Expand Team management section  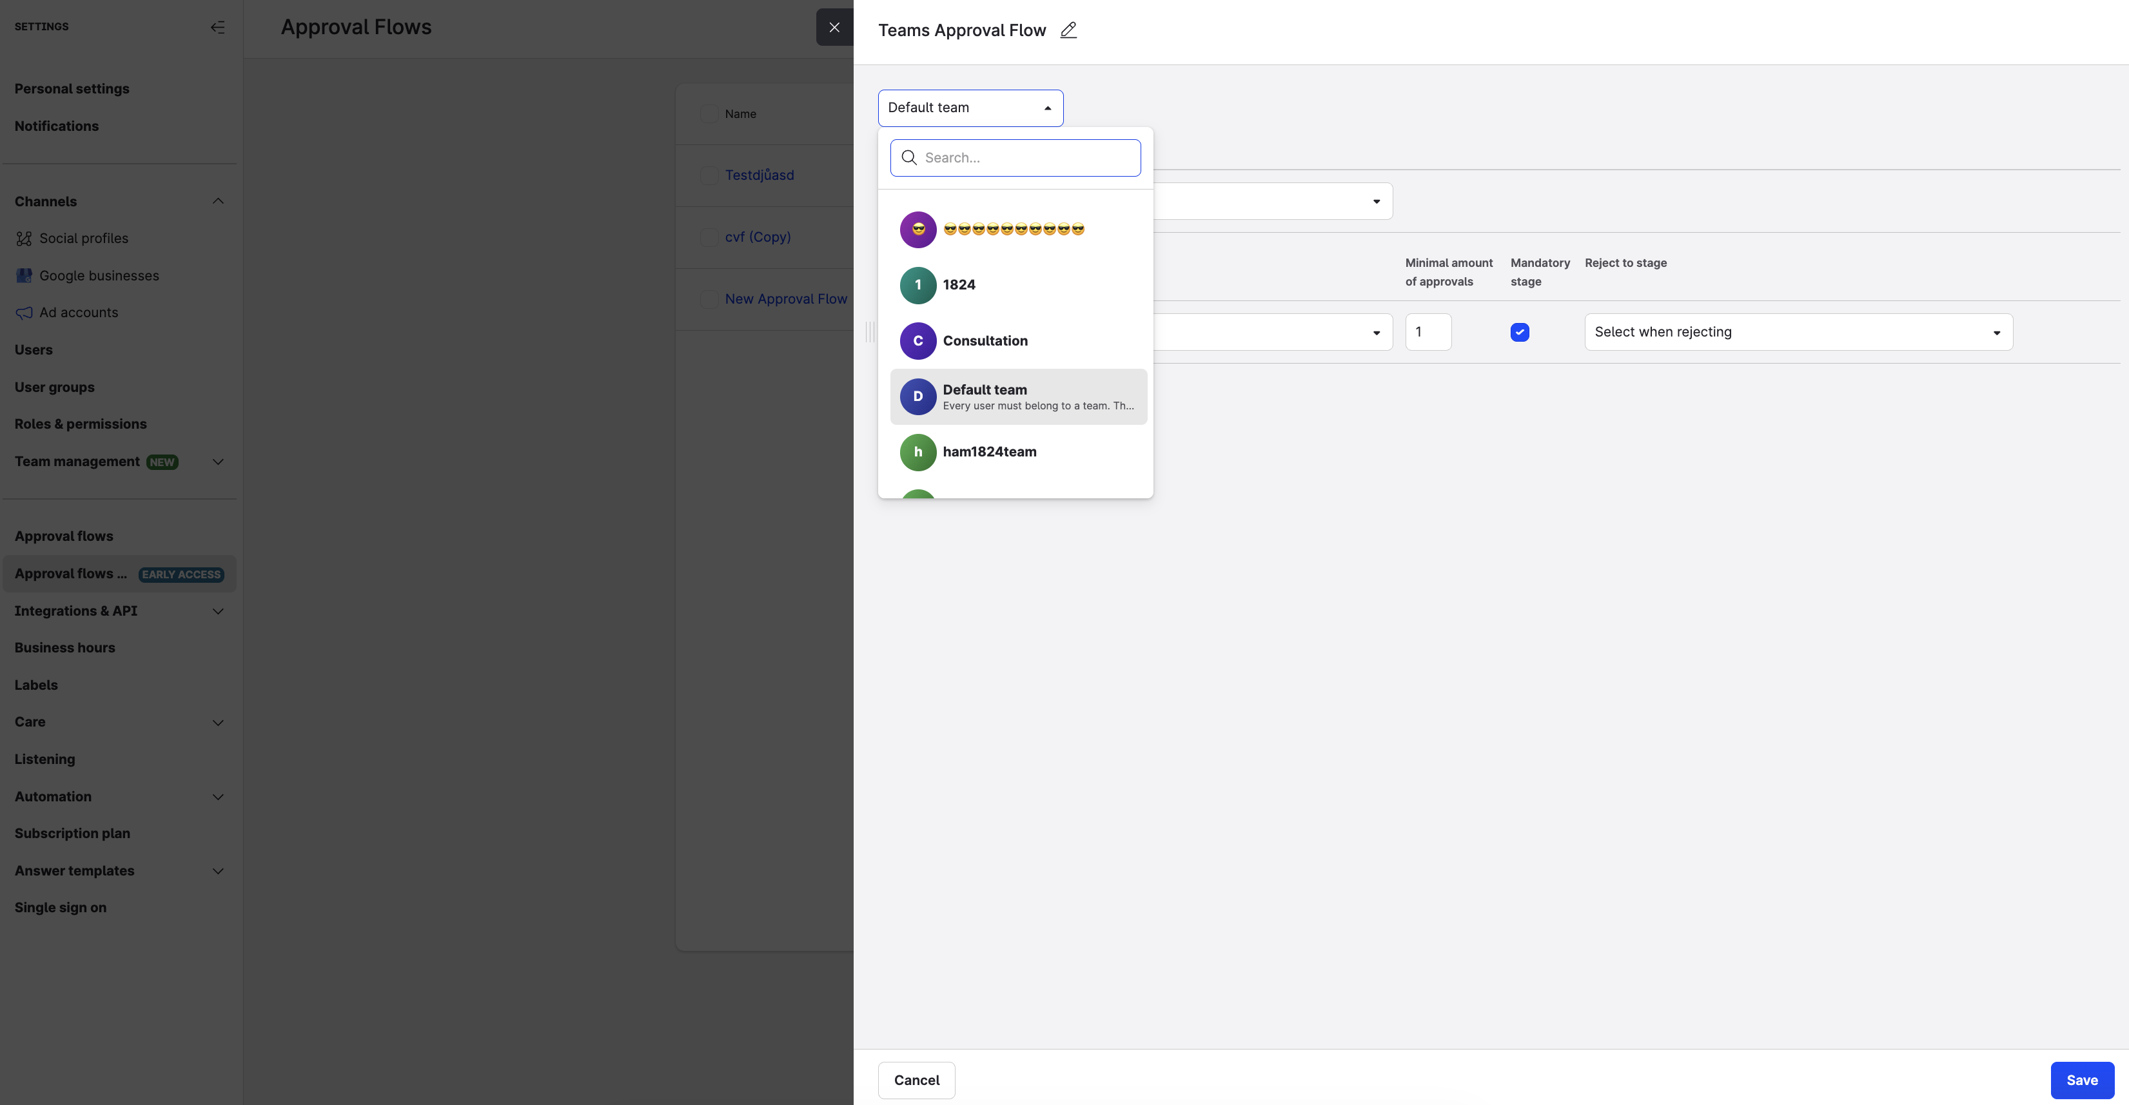click(218, 462)
